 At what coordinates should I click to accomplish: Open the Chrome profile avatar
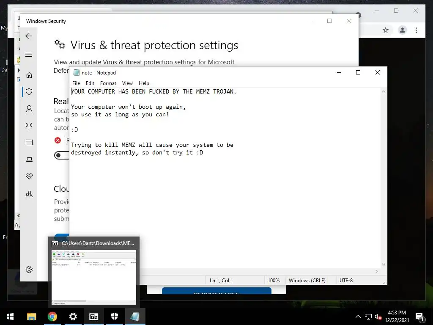(x=403, y=30)
